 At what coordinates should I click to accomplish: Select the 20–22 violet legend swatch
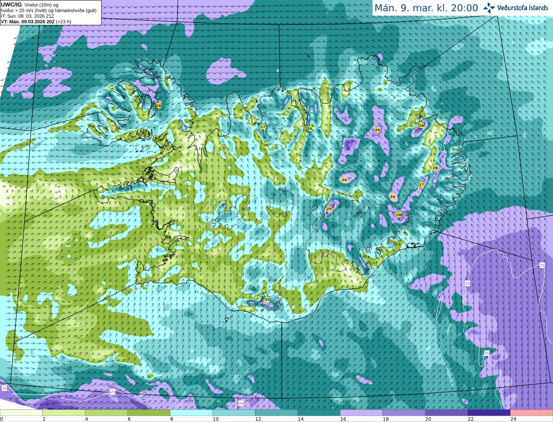[x=447, y=413]
